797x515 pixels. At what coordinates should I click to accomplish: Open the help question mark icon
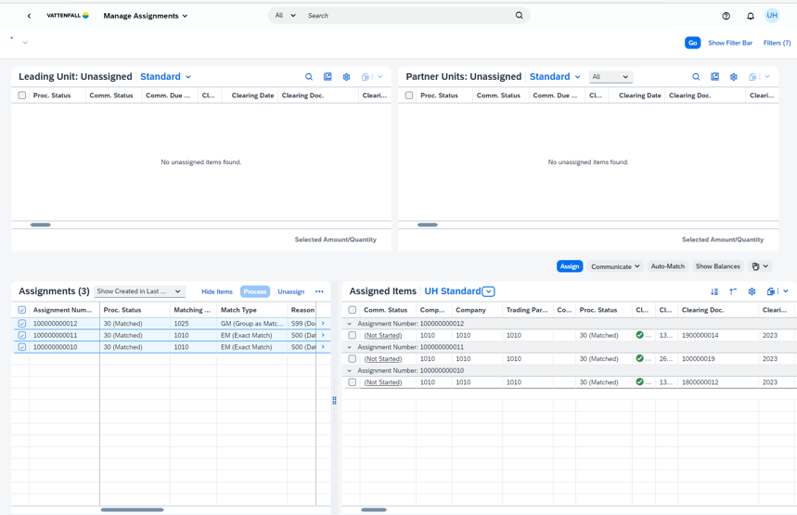click(x=726, y=16)
